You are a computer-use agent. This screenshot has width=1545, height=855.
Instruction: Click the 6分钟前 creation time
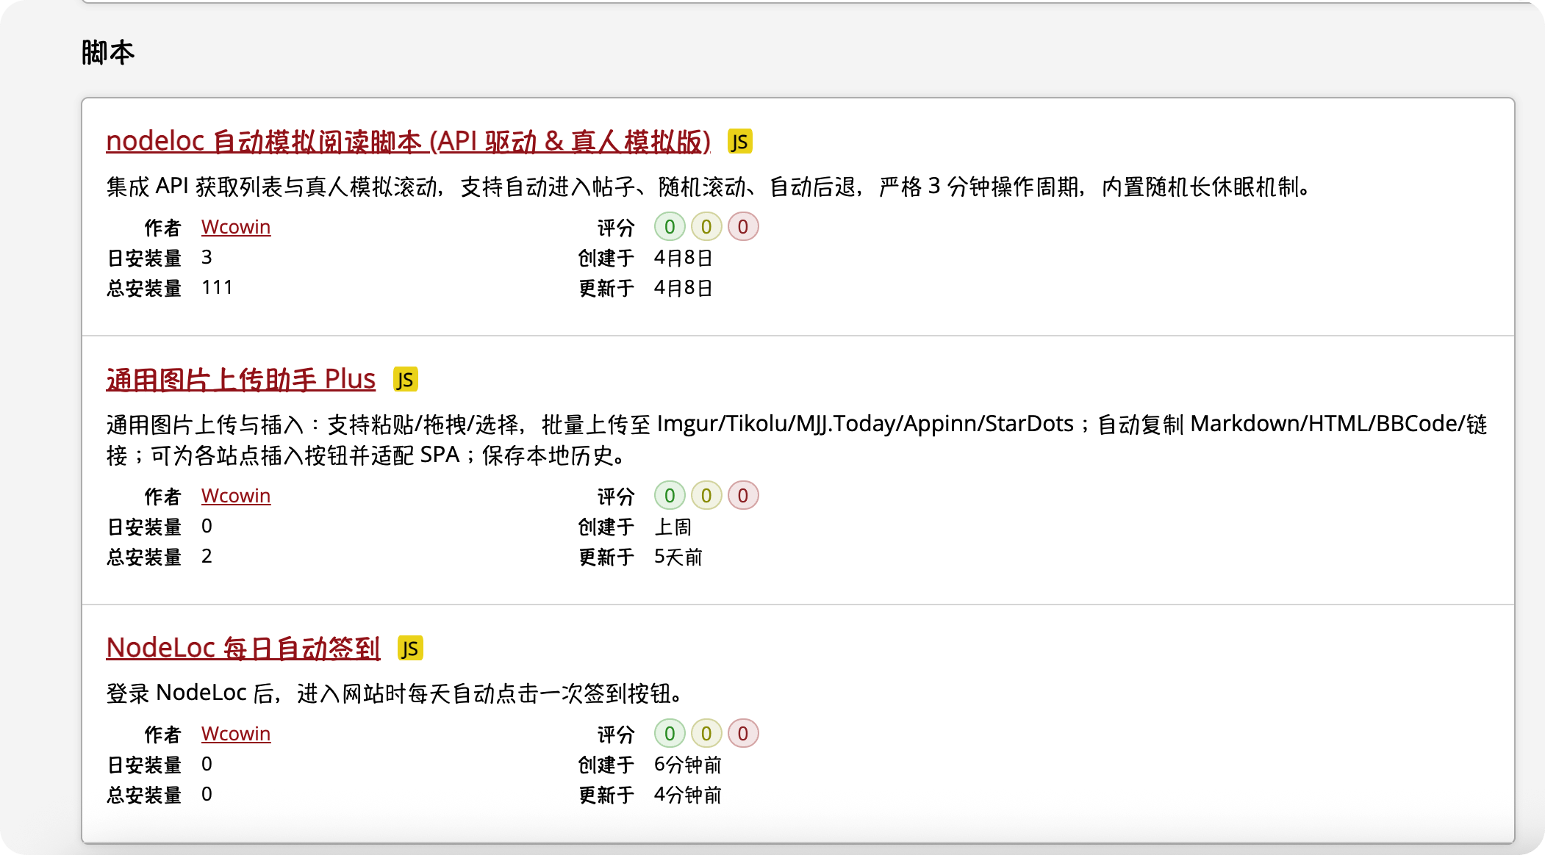click(687, 765)
